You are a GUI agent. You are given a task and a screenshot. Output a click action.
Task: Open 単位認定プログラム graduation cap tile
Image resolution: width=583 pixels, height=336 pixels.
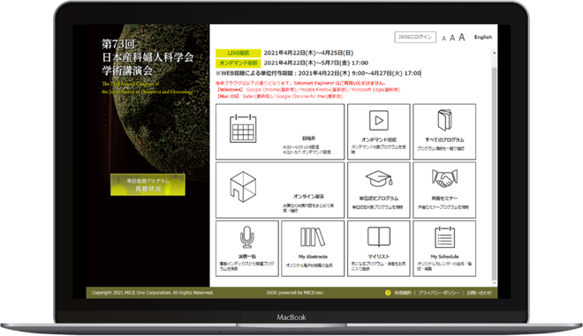378,190
